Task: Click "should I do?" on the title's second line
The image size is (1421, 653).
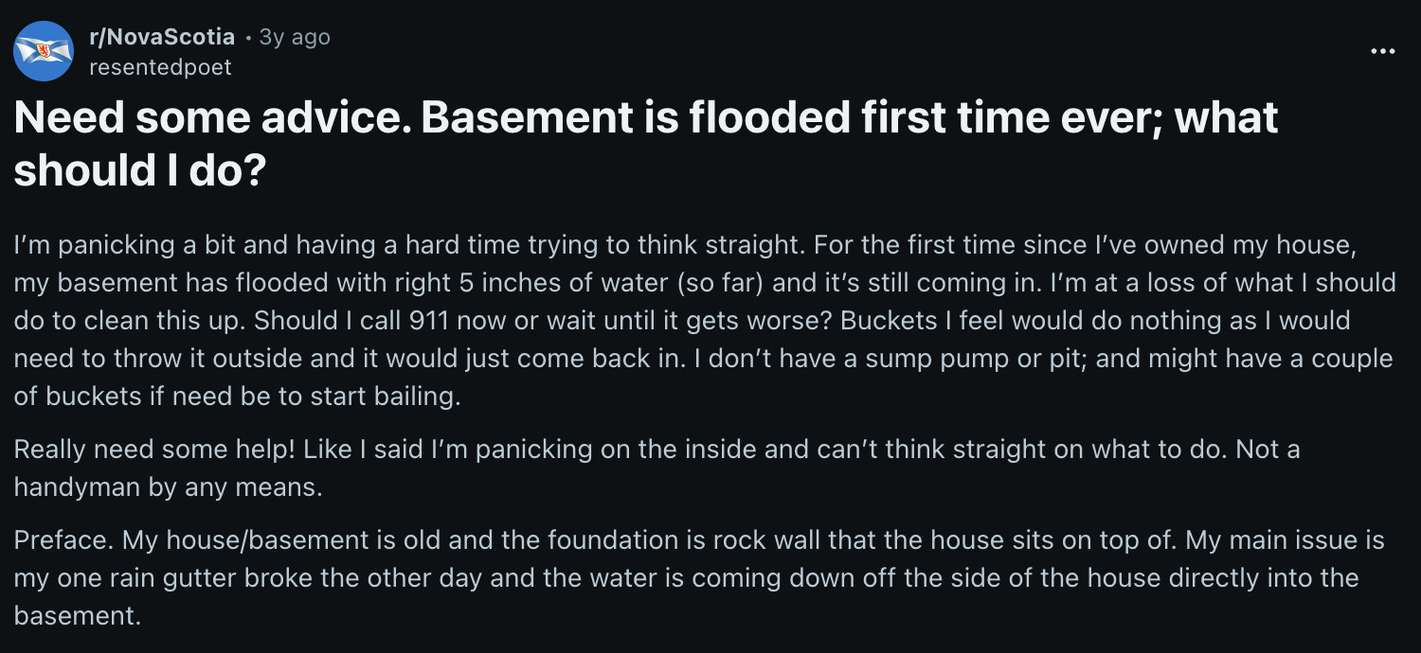Action: click(x=138, y=169)
